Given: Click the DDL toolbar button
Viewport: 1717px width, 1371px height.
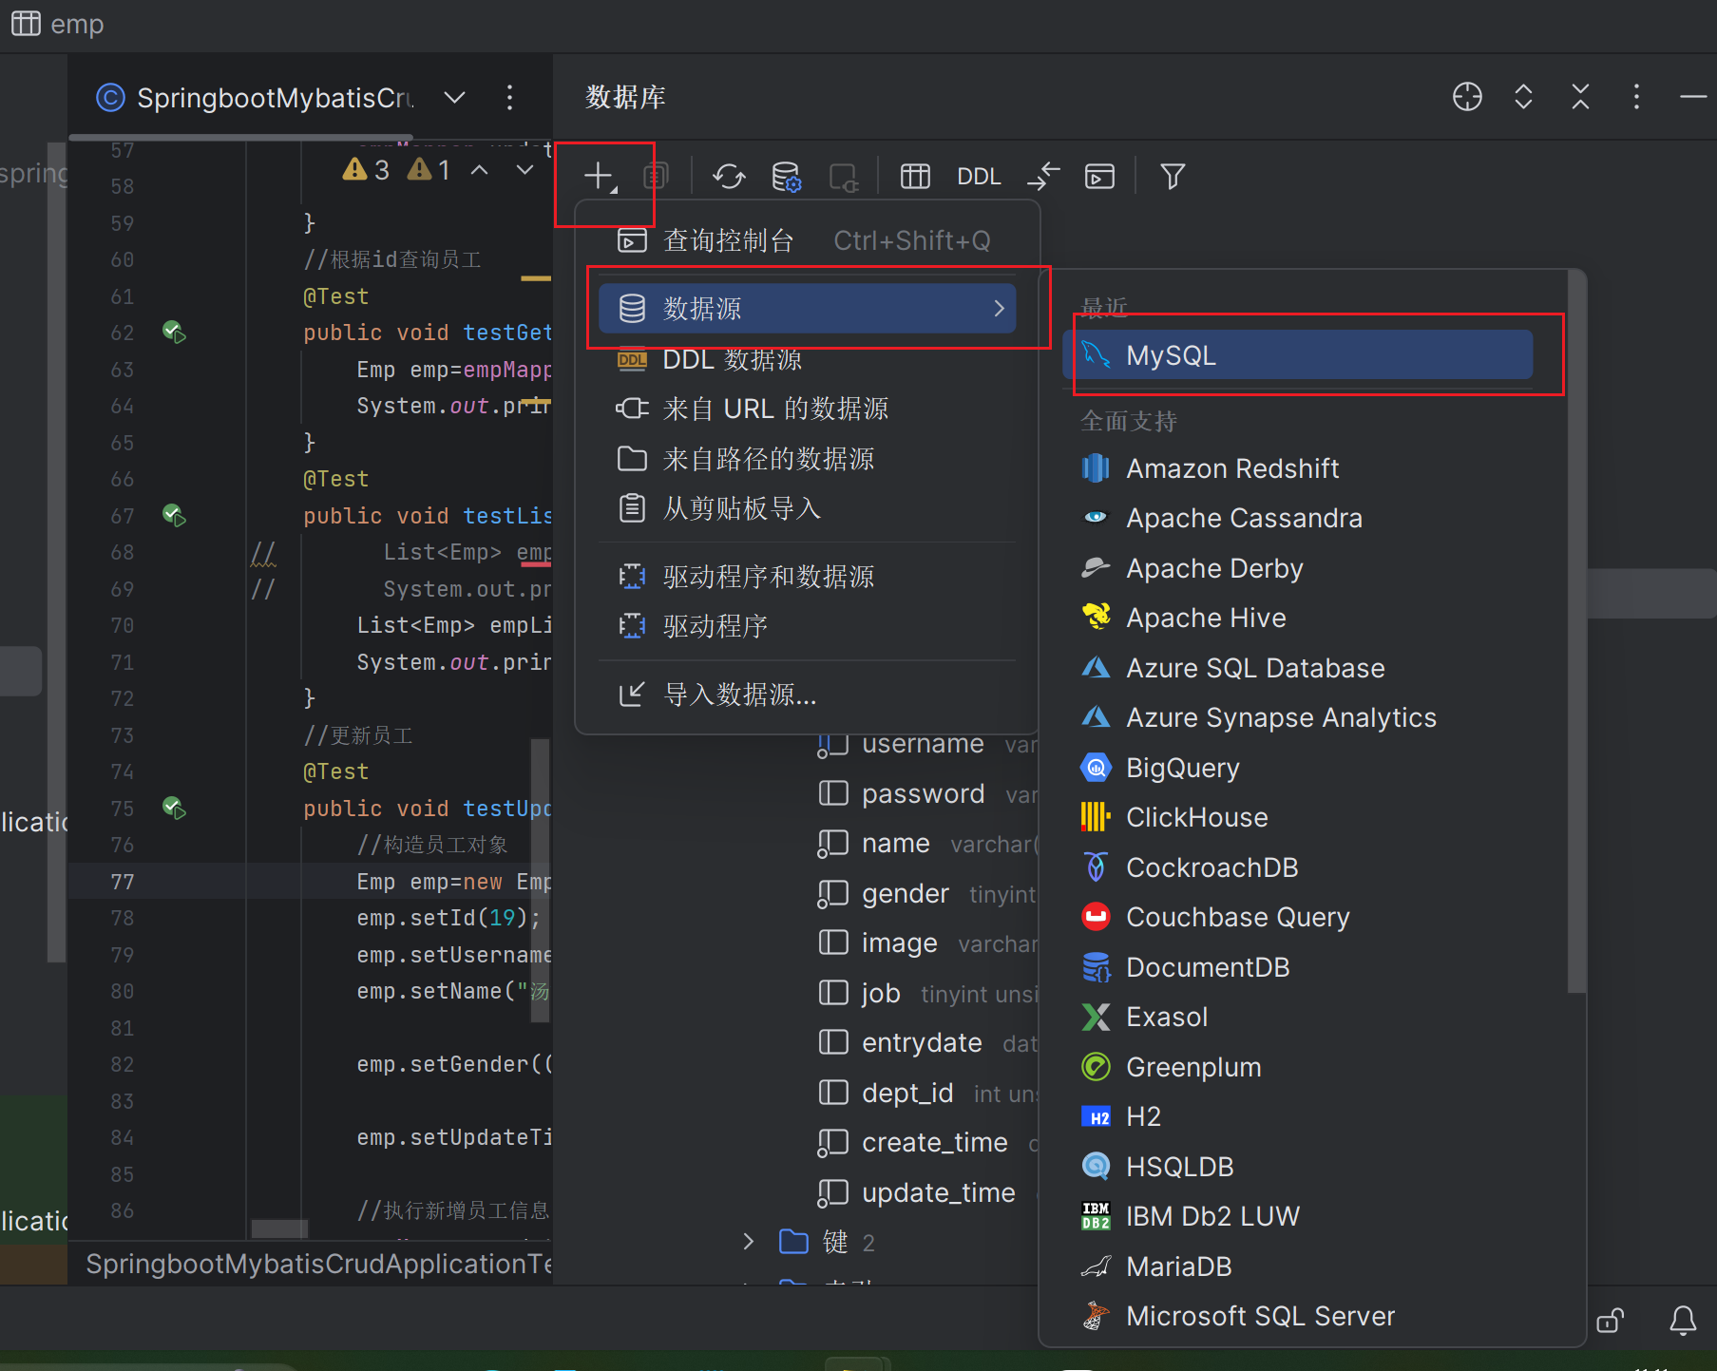Looking at the screenshot, I should click(x=979, y=177).
